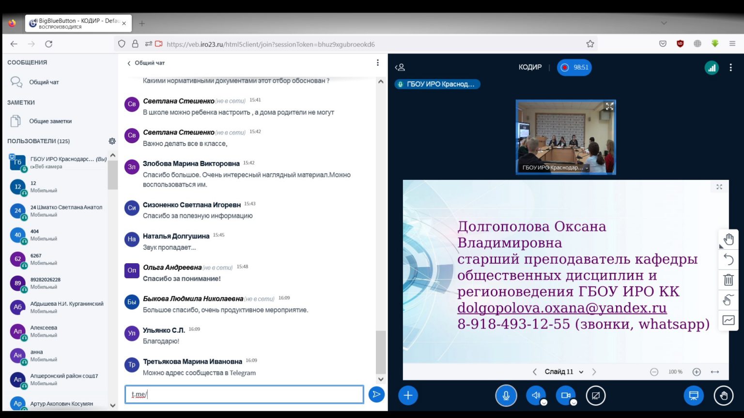Click the blue send message button
This screenshot has width=744, height=418.
click(376, 395)
